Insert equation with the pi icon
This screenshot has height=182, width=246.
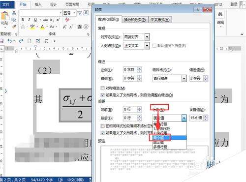[46, 41]
